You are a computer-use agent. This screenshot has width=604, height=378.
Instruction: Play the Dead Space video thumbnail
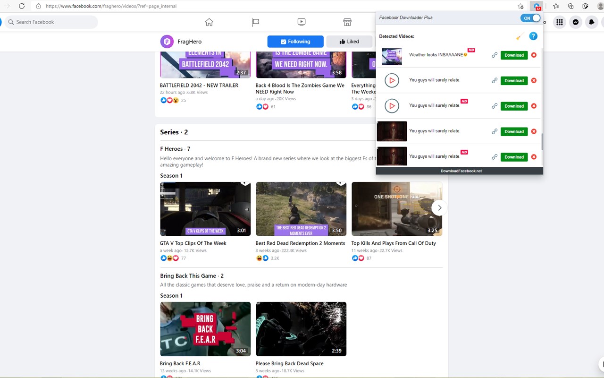pyautogui.click(x=301, y=329)
